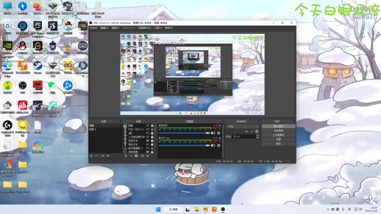Open the QQ penguin desktop icon
The width and height of the screenshot is (381, 214).
coord(22,46)
